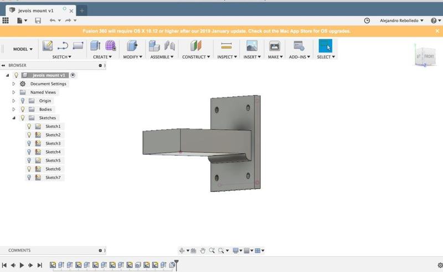Open the INSERT menu
The width and height of the screenshot is (443, 272).
[252, 57]
